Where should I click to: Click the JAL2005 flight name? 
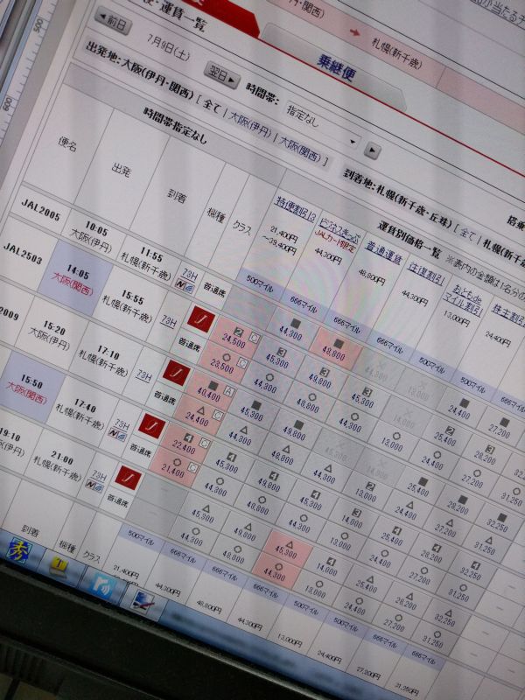pyautogui.click(x=40, y=210)
